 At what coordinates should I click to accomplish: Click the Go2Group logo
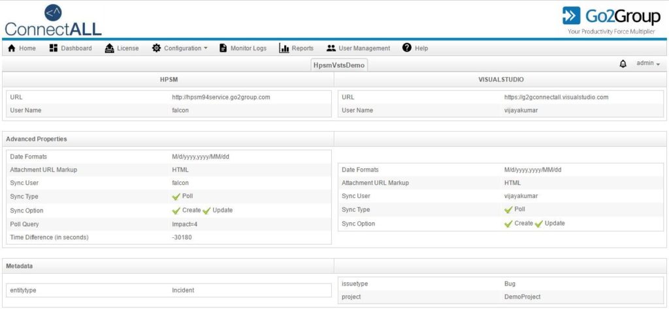[x=611, y=20]
